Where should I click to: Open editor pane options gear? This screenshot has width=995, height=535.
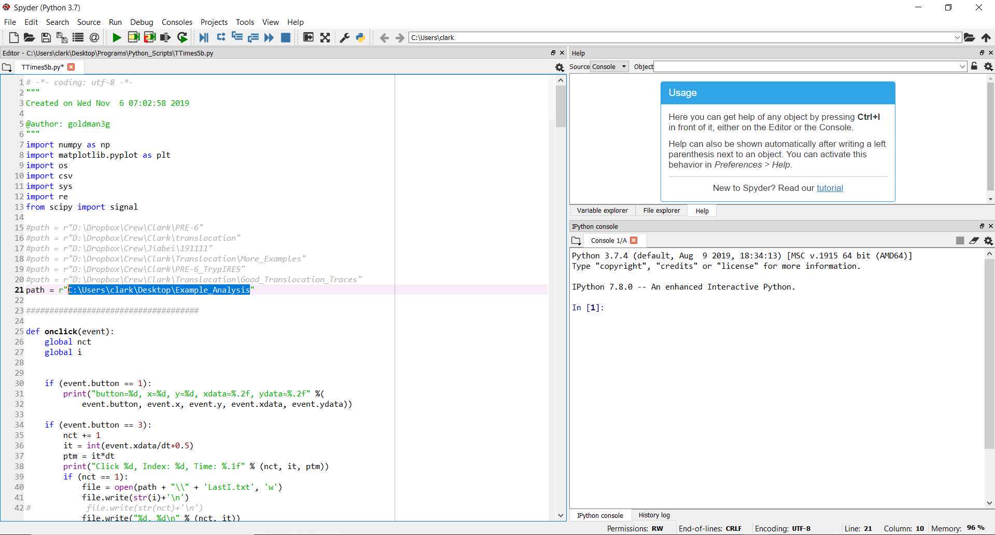[559, 67]
